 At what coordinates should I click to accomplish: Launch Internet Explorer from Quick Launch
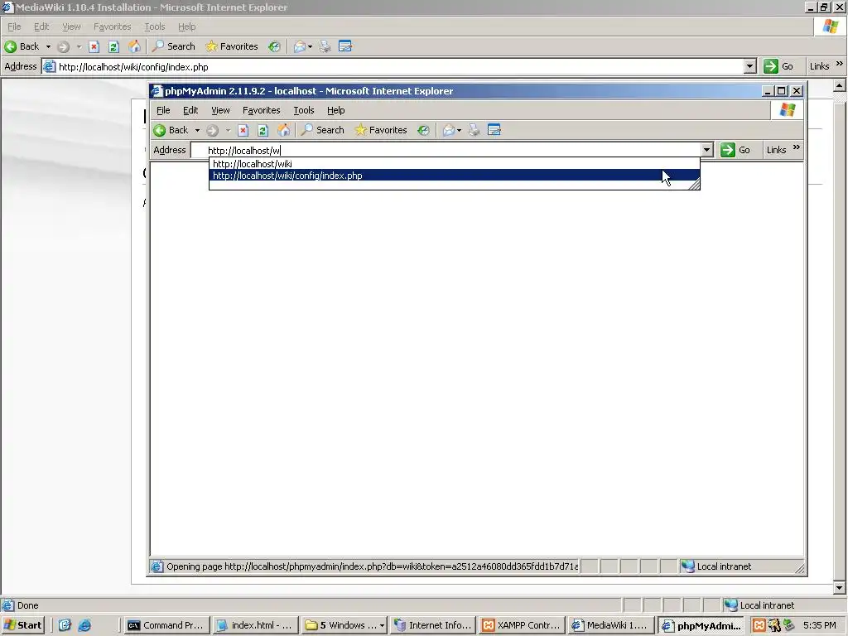(x=85, y=625)
